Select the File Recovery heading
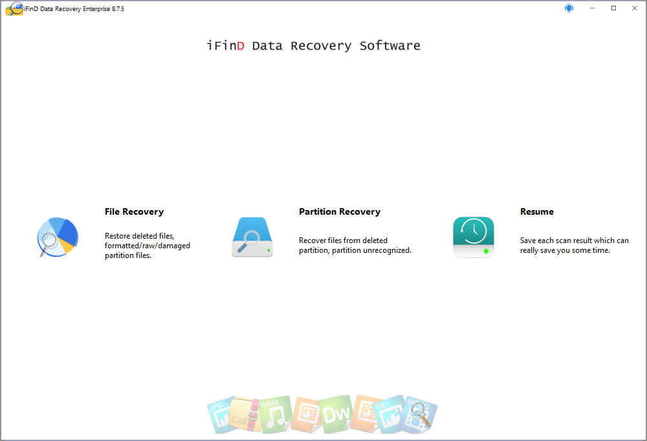647x441 pixels. coord(134,211)
